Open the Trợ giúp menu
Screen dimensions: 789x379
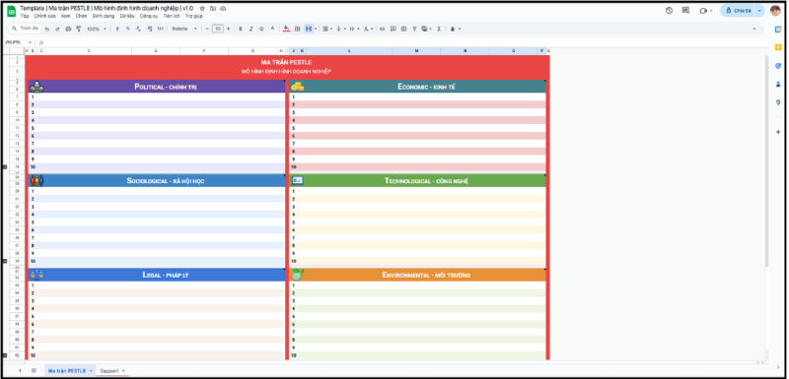click(x=193, y=16)
